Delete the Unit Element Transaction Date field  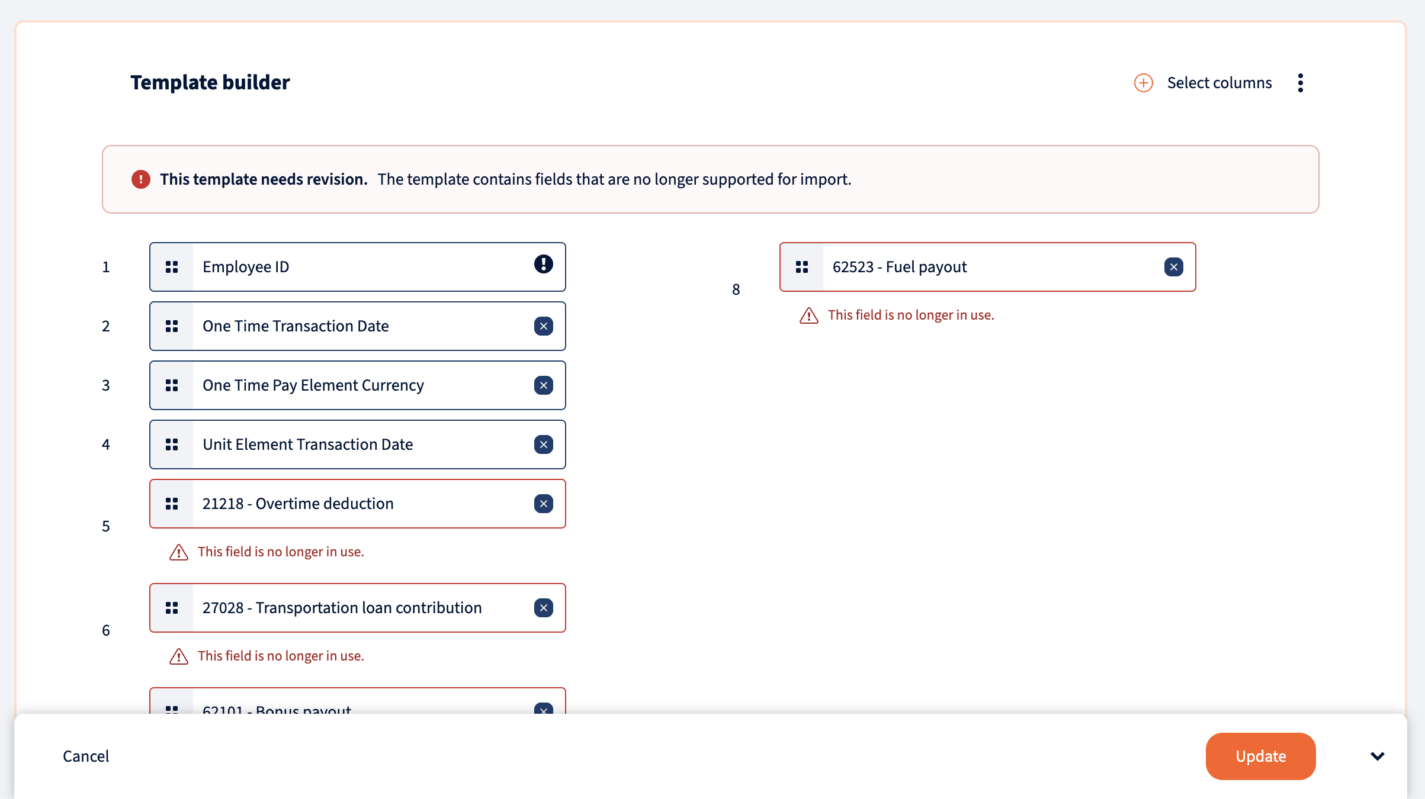(543, 444)
